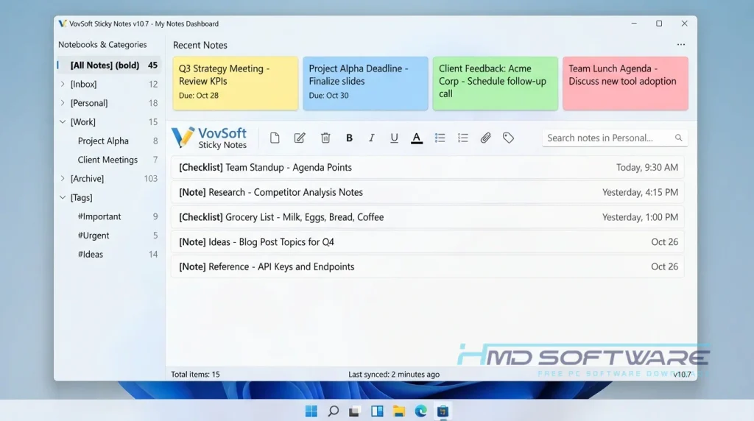The width and height of the screenshot is (754, 421).
Task: Open the yellow Q3 Strategy Meeting note
Action: [x=236, y=83]
